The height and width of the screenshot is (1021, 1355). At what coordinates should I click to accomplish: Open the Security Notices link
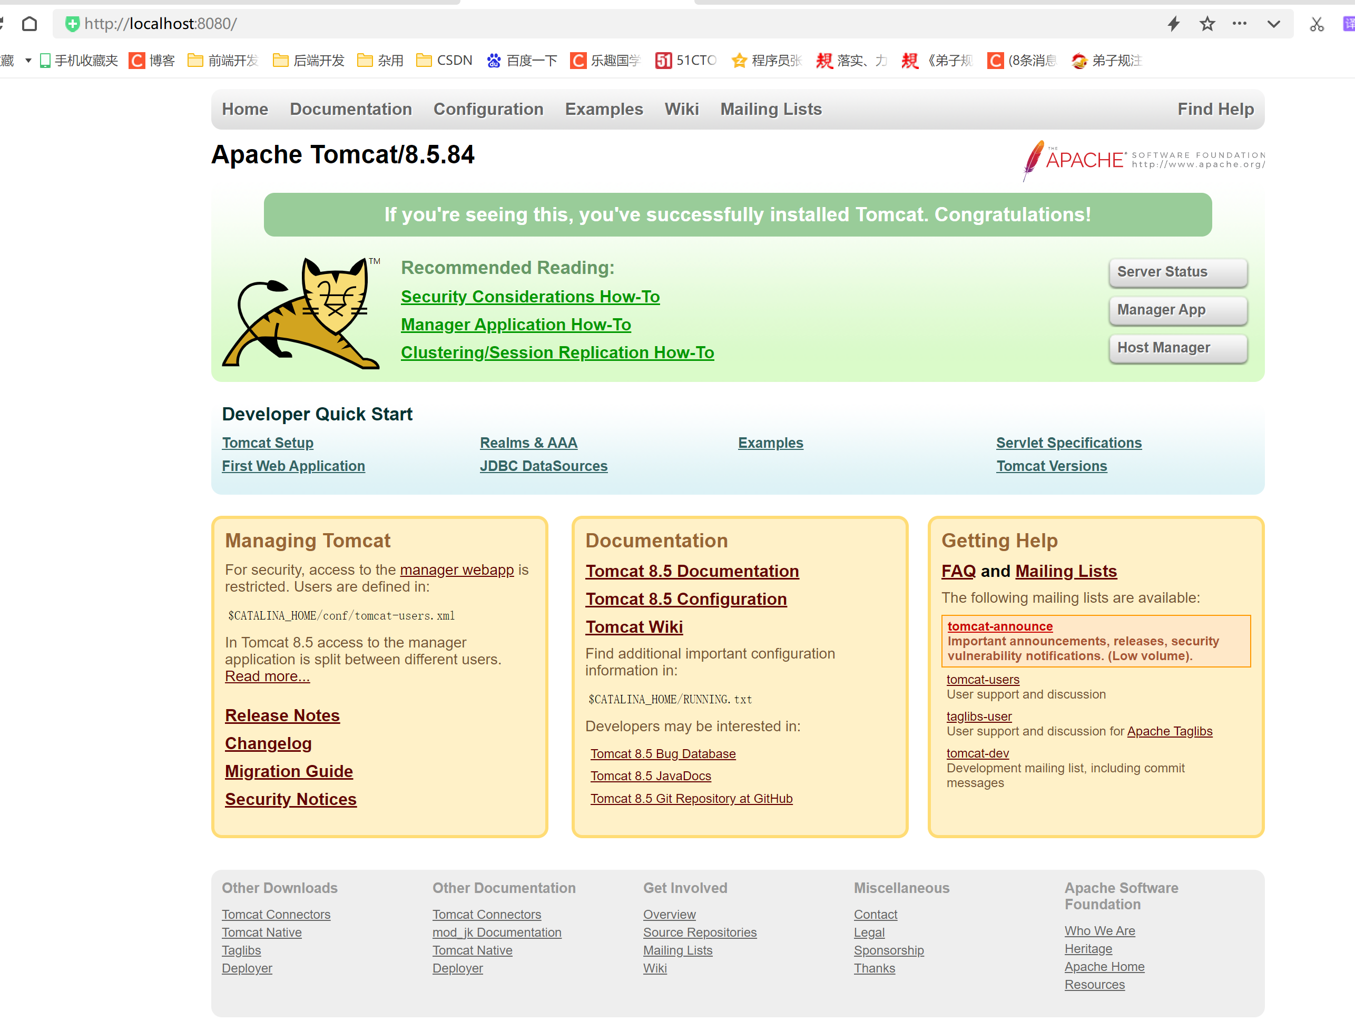[291, 799]
